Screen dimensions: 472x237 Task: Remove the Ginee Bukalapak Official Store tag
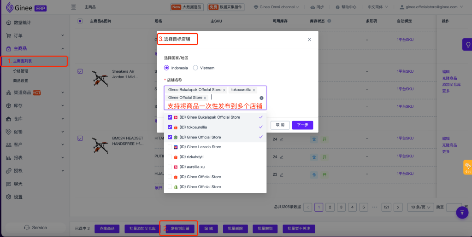click(224, 90)
